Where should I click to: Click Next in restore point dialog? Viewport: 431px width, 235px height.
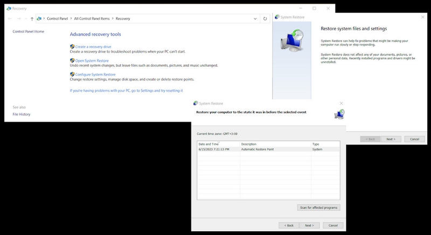click(309, 225)
